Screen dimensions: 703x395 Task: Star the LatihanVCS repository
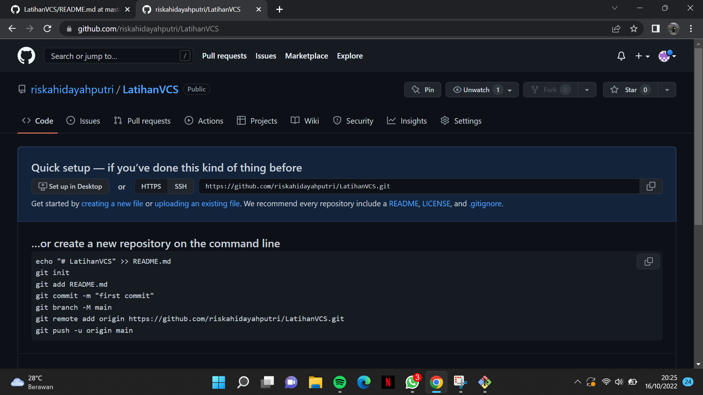[629, 90]
